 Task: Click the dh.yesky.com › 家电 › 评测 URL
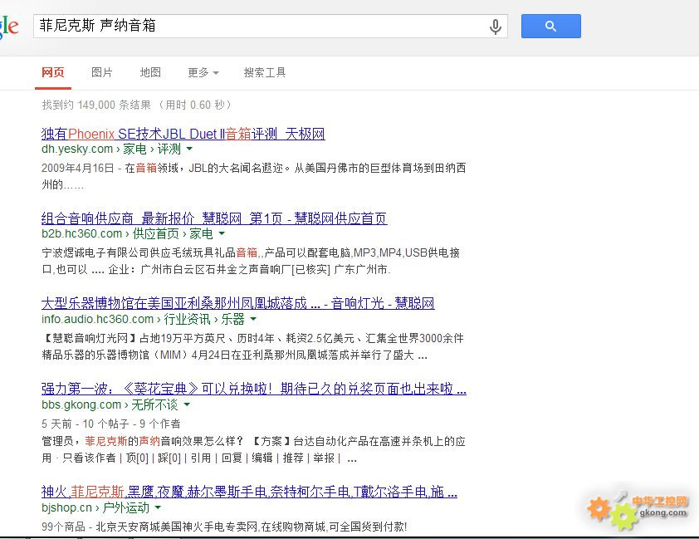[x=111, y=149]
